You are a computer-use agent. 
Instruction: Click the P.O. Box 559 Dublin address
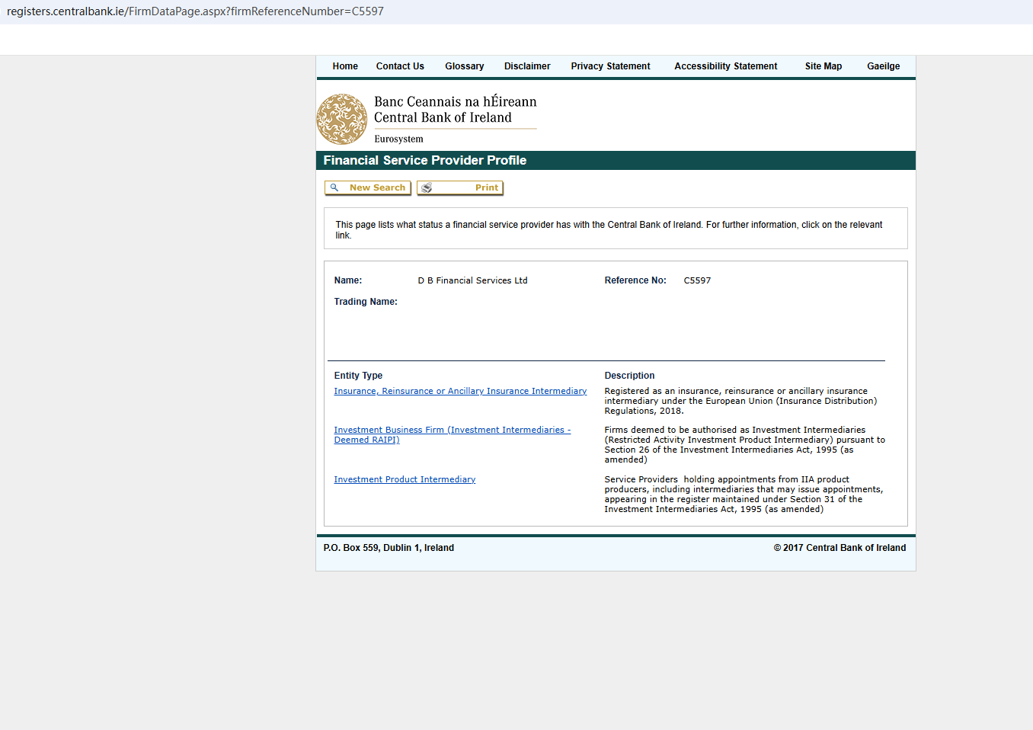[389, 548]
